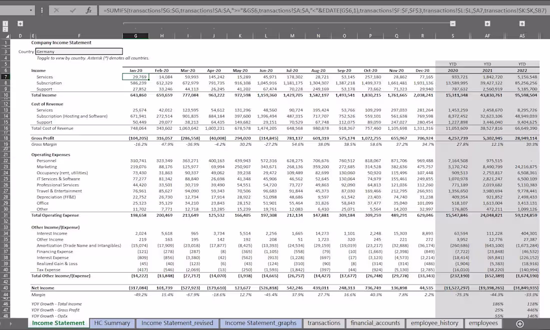Click the Gross Profit row label
Image resolution: width=550 pixels, height=330 pixels.
tap(42, 138)
